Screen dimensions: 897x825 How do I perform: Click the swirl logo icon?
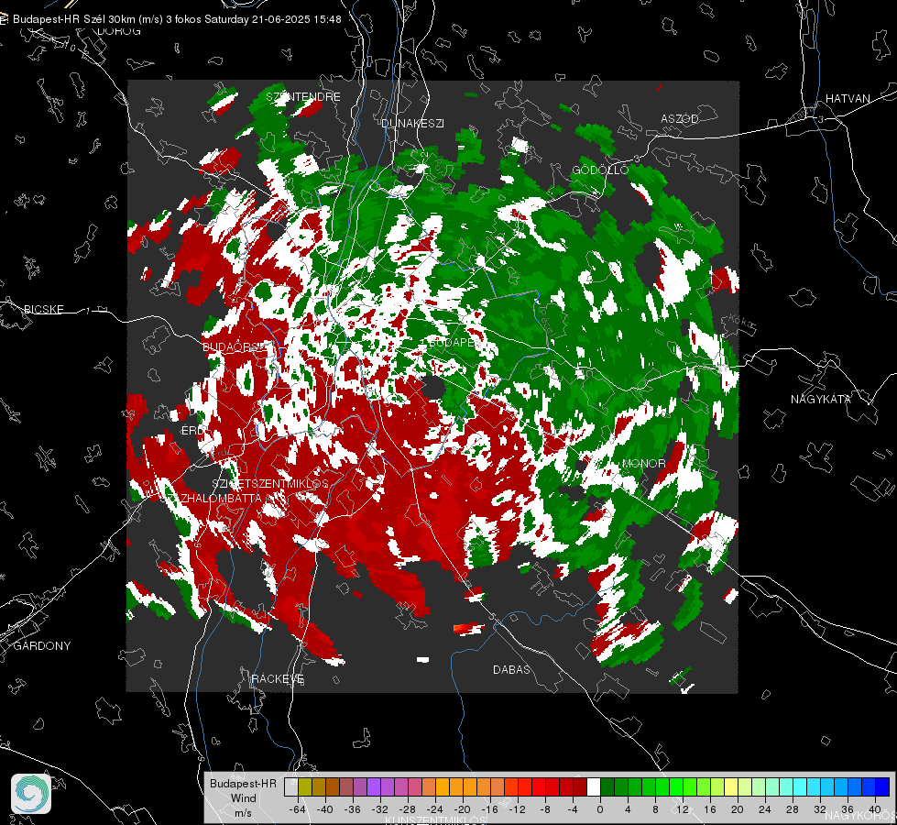(x=31, y=794)
